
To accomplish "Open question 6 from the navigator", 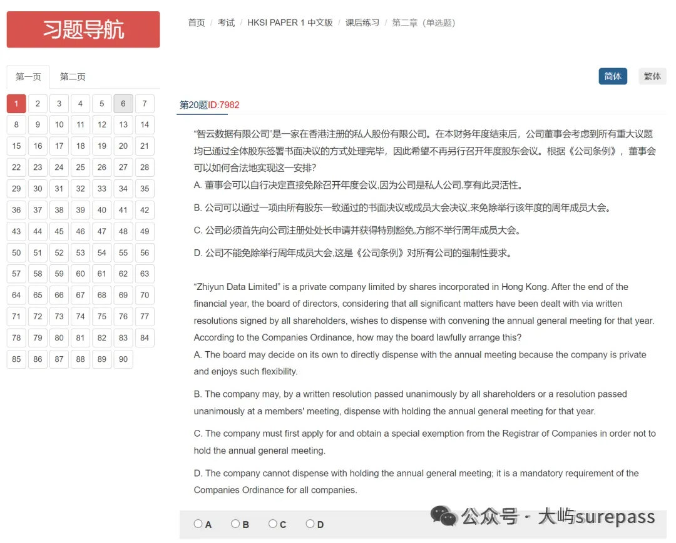I will click(123, 103).
